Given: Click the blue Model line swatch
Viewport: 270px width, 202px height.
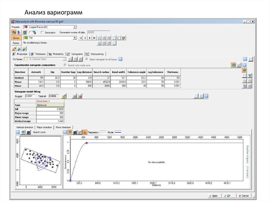Looking at the screenshot, I should pos(118,132).
